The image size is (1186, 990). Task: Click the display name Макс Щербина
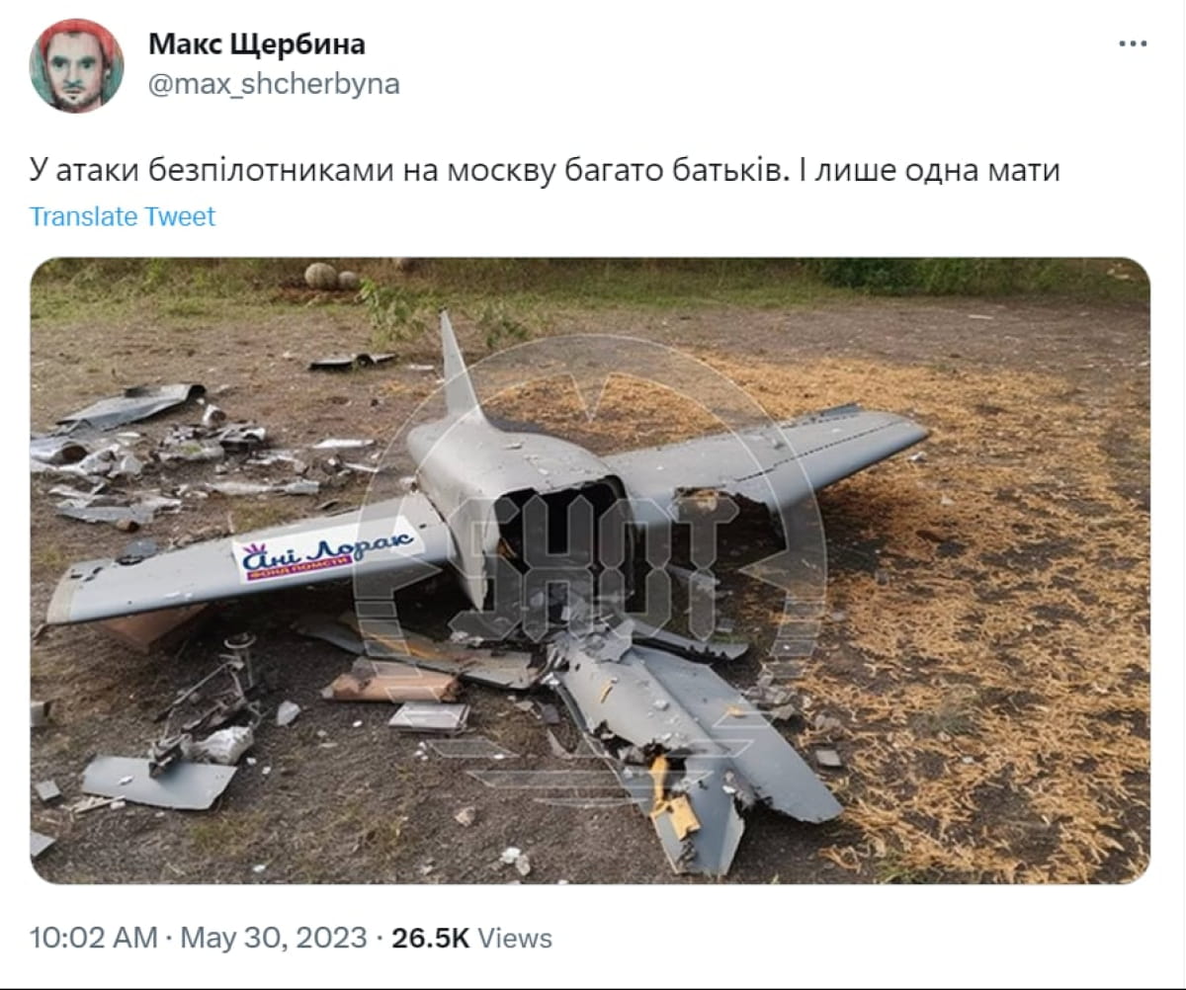(x=256, y=44)
